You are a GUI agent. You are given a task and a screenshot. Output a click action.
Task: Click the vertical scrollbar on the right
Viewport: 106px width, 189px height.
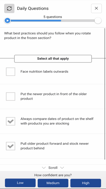[x=105, y=94]
